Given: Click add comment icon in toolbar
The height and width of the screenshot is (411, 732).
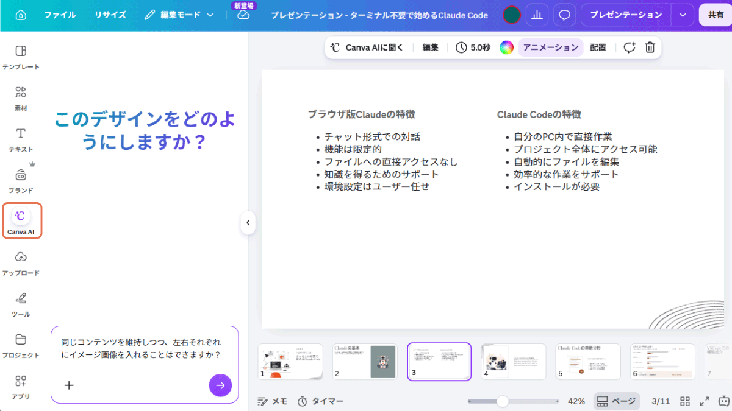Looking at the screenshot, I should [x=630, y=47].
